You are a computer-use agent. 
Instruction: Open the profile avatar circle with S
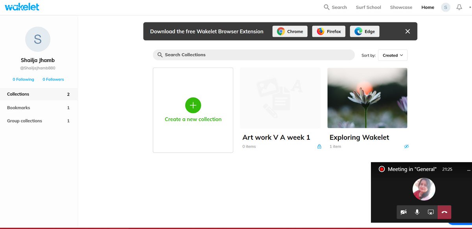[x=446, y=7]
